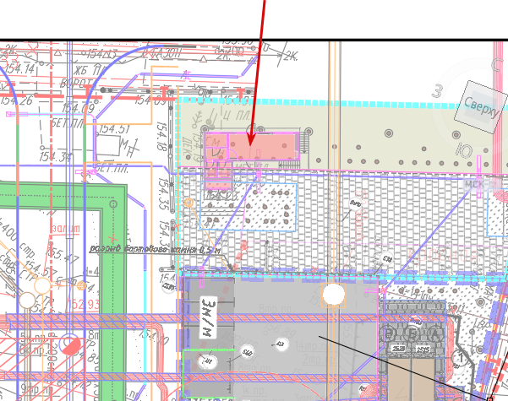
Task: Click the ViewCube compass letter З
Action: click(x=437, y=91)
